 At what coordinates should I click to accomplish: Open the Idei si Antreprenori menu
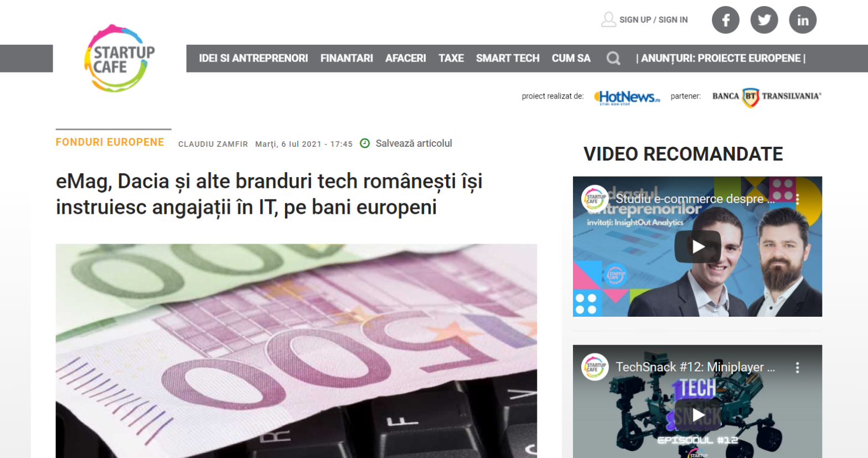(254, 58)
